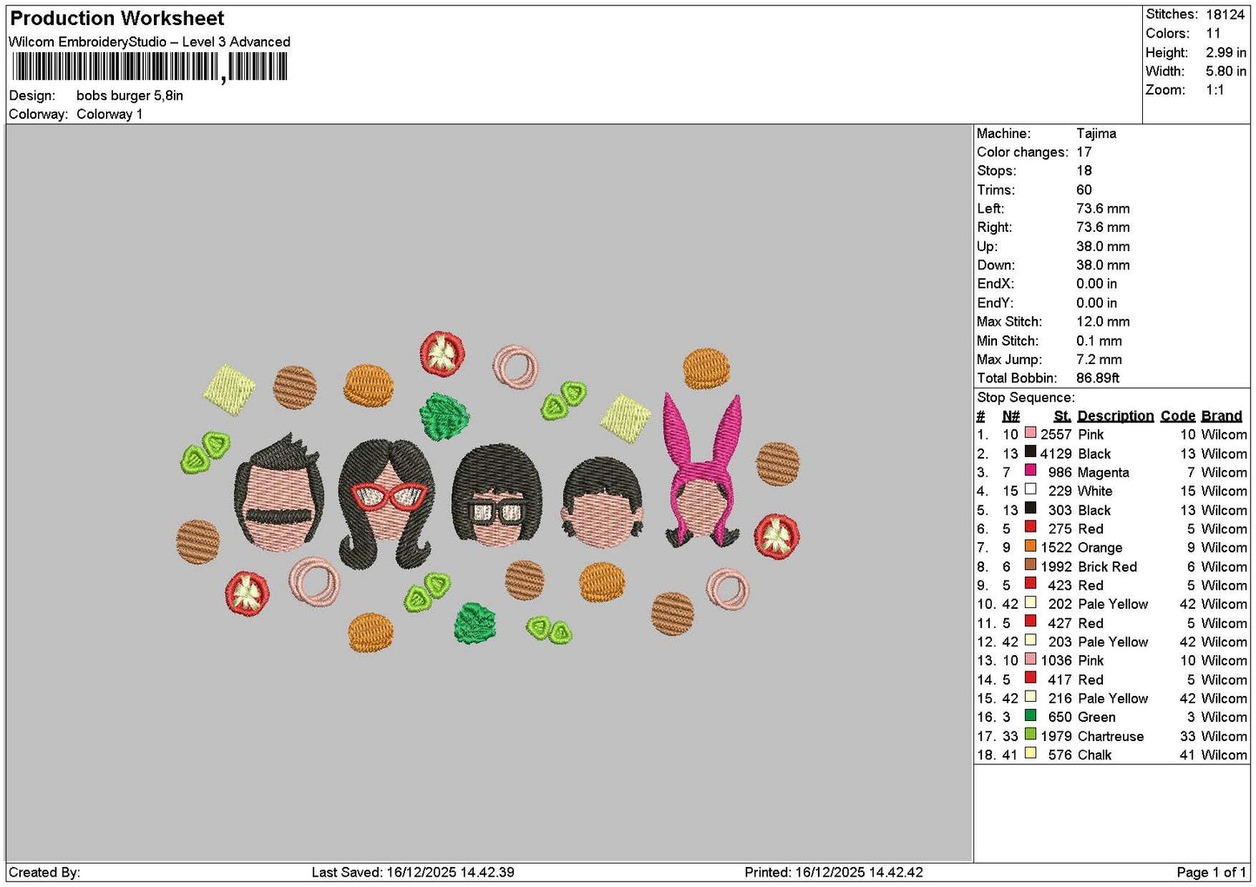This screenshot has height=887, width=1256.
Task: Select the Brick Red swatch in stop 8
Action: coord(1030,566)
